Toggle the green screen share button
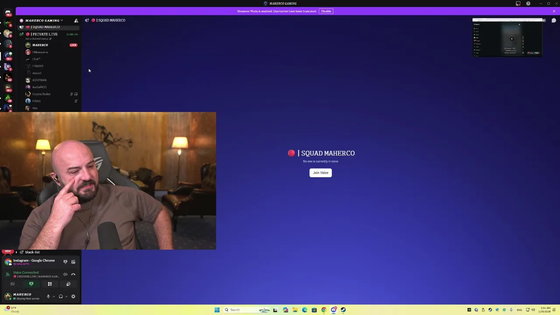The image size is (560, 315). (31, 284)
